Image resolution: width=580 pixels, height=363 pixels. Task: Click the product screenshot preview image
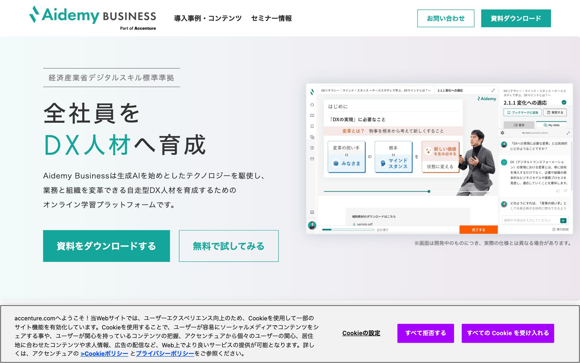(440, 159)
